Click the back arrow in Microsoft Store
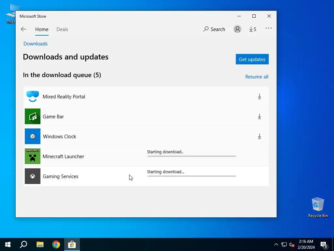 coord(23,29)
